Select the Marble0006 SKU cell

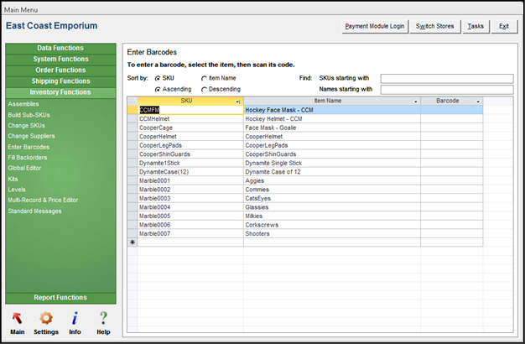pos(190,225)
